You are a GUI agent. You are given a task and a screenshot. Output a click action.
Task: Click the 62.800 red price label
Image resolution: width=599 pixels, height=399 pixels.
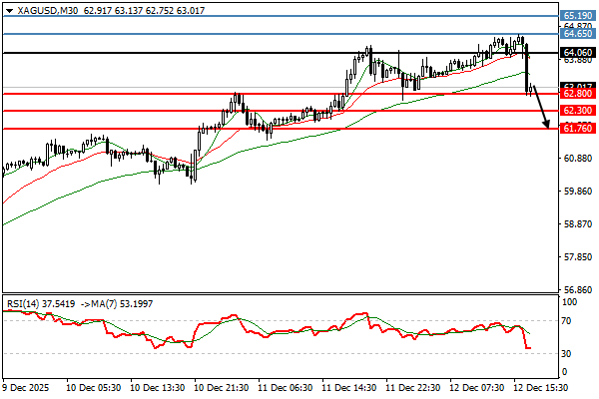578,94
